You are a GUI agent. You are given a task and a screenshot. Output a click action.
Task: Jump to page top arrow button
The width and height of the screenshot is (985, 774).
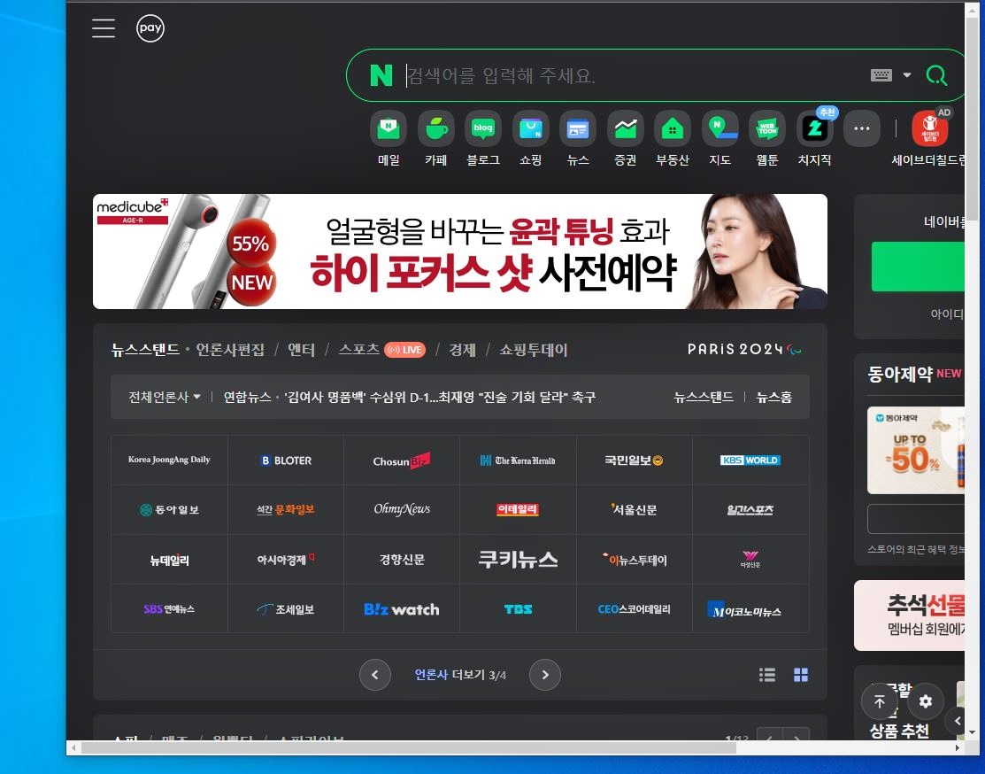[880, 701]
